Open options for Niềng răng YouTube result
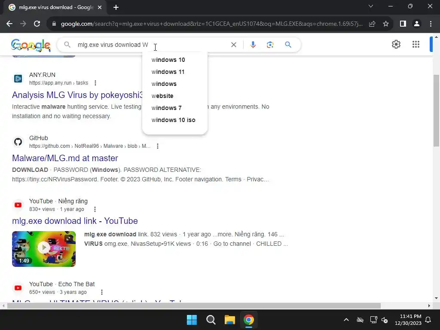This screenshot has width=440, height=330. tap(95, 209)
